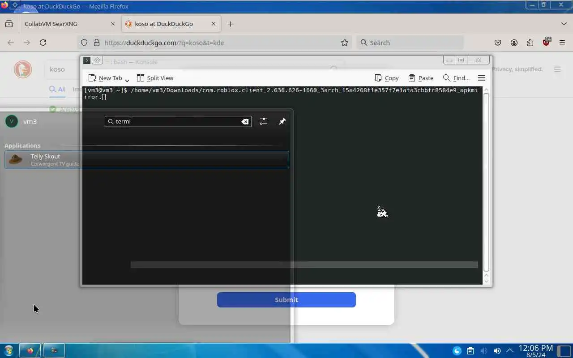Open the New Tab dropdown arrow in Konsole
The image size is (573, 358).
click(x=127, y=80)
